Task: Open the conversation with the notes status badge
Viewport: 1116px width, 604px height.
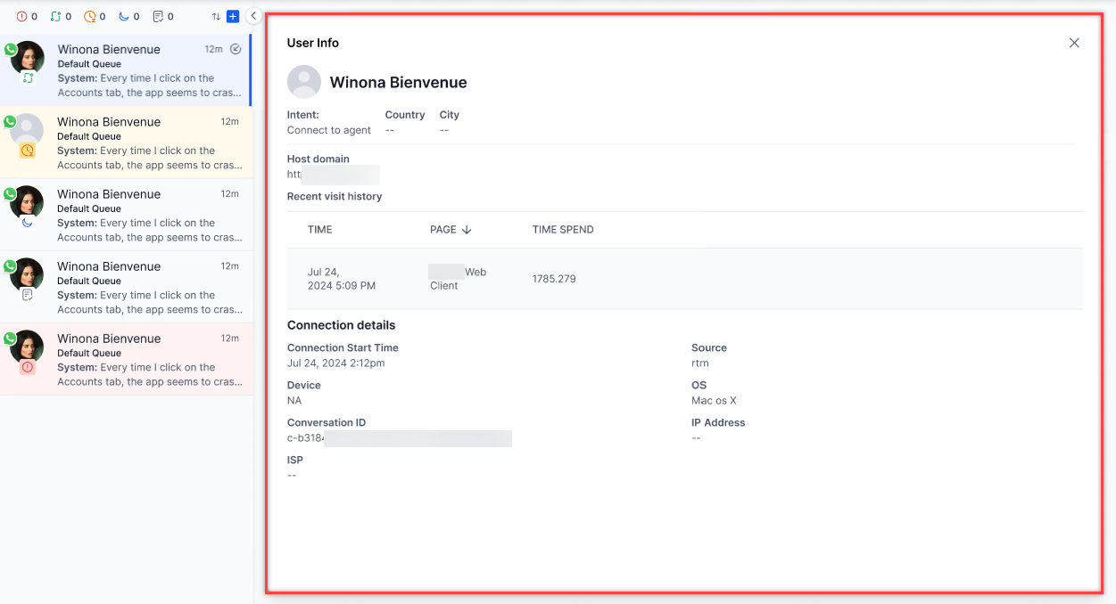Action: pos(127,287)
